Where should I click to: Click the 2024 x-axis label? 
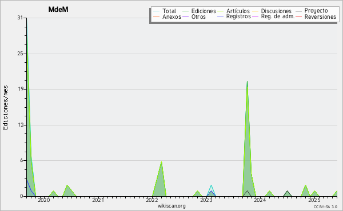[260, 200]
